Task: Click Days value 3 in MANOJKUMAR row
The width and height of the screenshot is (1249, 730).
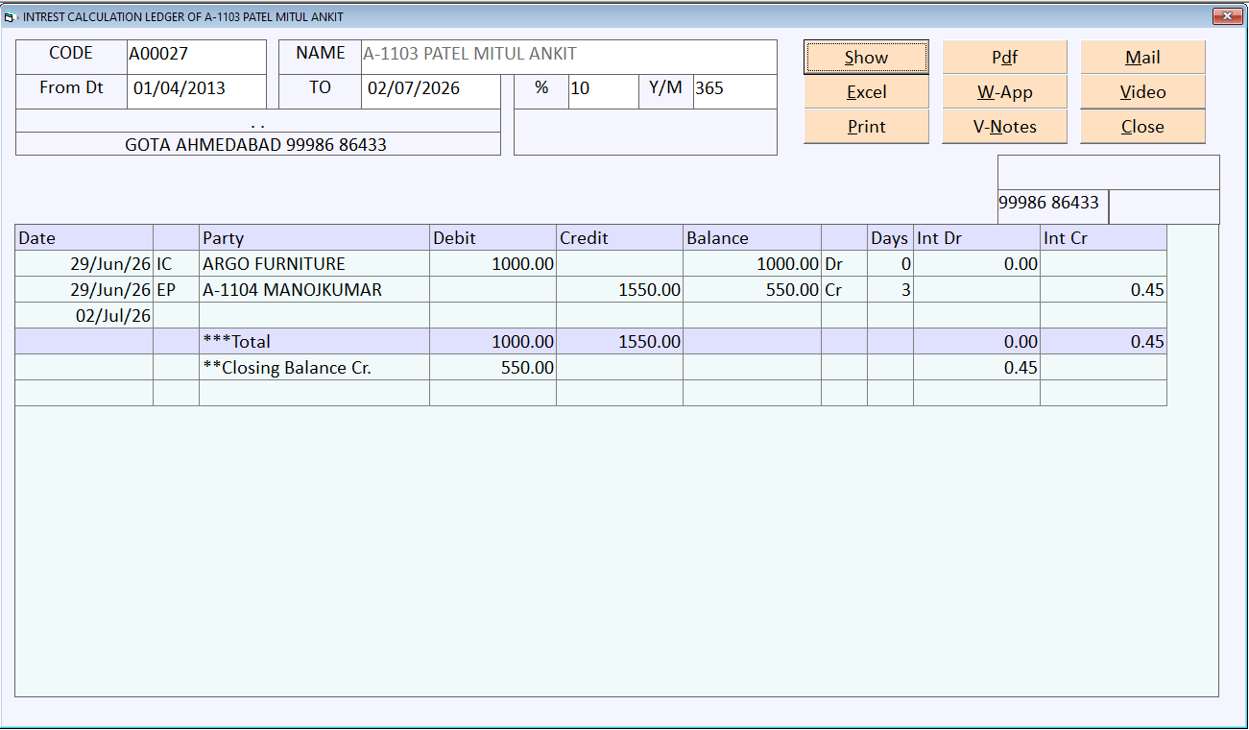Action: click(890, 290)
